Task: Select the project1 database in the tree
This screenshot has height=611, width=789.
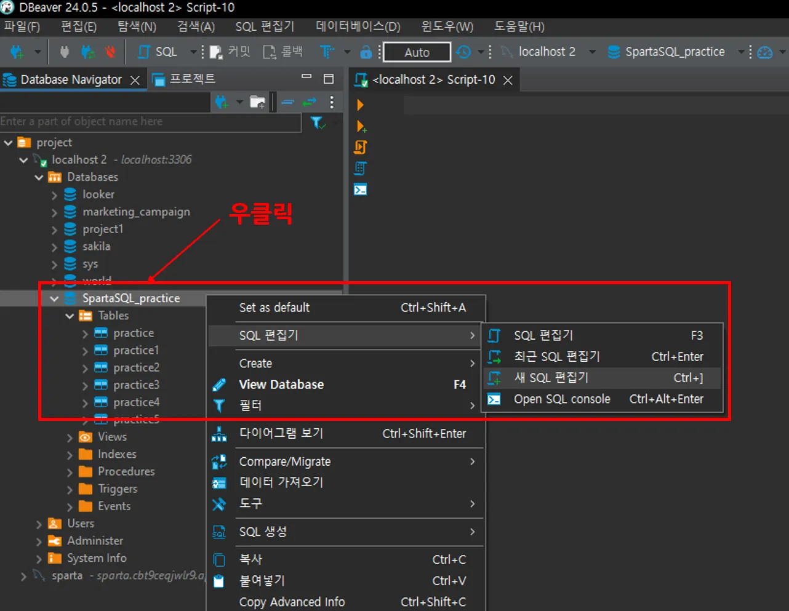Action: point(103,229)
